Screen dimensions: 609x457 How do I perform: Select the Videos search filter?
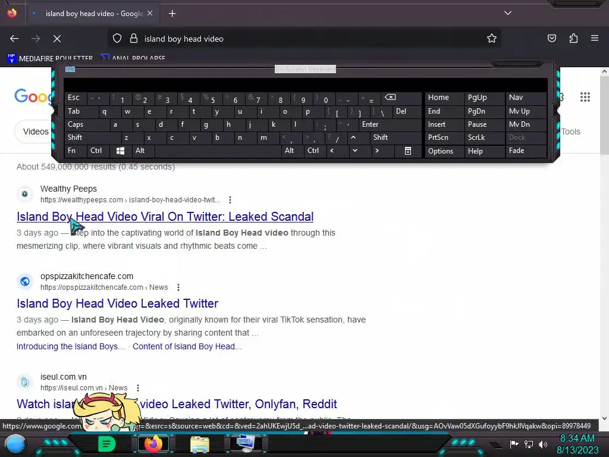tap(35, 132)
